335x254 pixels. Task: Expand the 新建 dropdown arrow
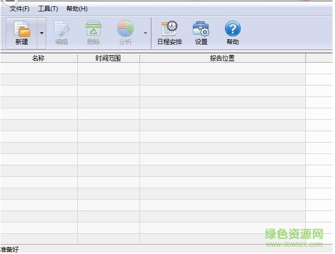point(41,33)
